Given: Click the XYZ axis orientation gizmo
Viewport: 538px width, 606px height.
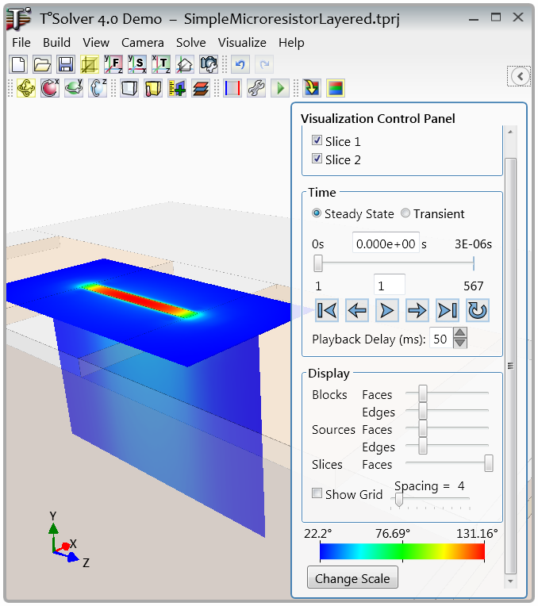Looking at the screenshot, I should click(x=68, y=540).
